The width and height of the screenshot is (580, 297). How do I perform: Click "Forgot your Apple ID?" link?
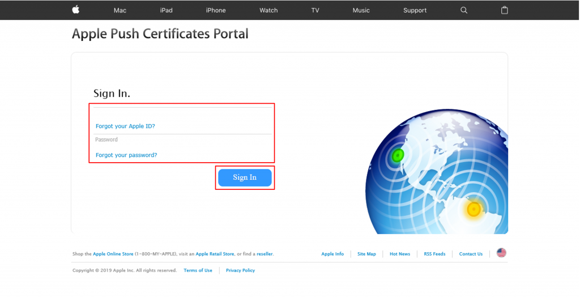tap(125, 126)
